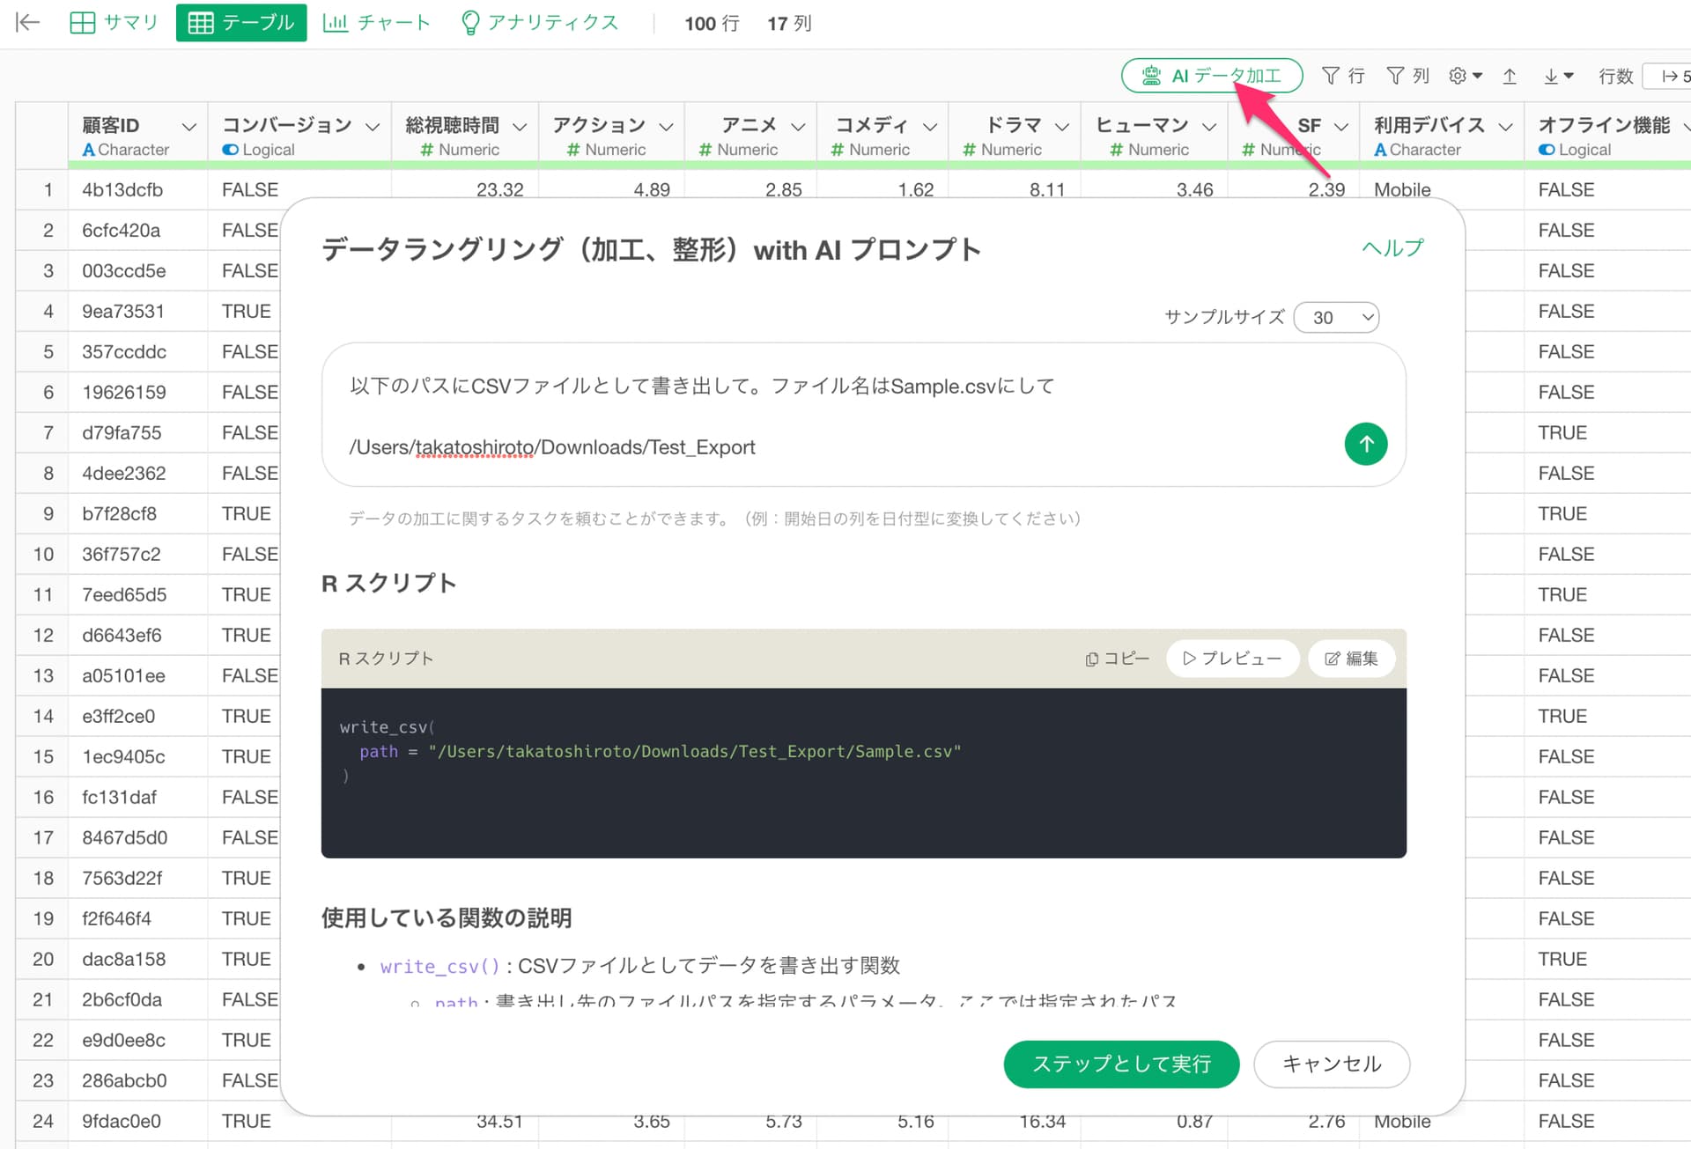Collapse the left panel with arrow icon
The width and height of the screenshot is (1691, 1149).
click(x=28, y=23)
